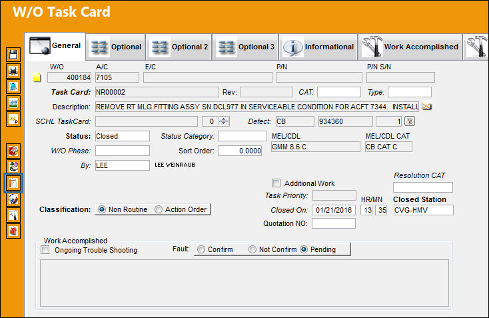Open the Informational tab
This screenshot has width=489, height=318.
click(318, 47)
